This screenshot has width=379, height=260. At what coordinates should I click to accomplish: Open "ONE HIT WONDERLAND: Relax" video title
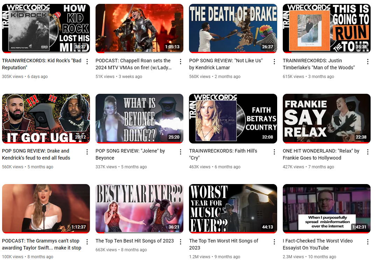(x=321, y=154)
